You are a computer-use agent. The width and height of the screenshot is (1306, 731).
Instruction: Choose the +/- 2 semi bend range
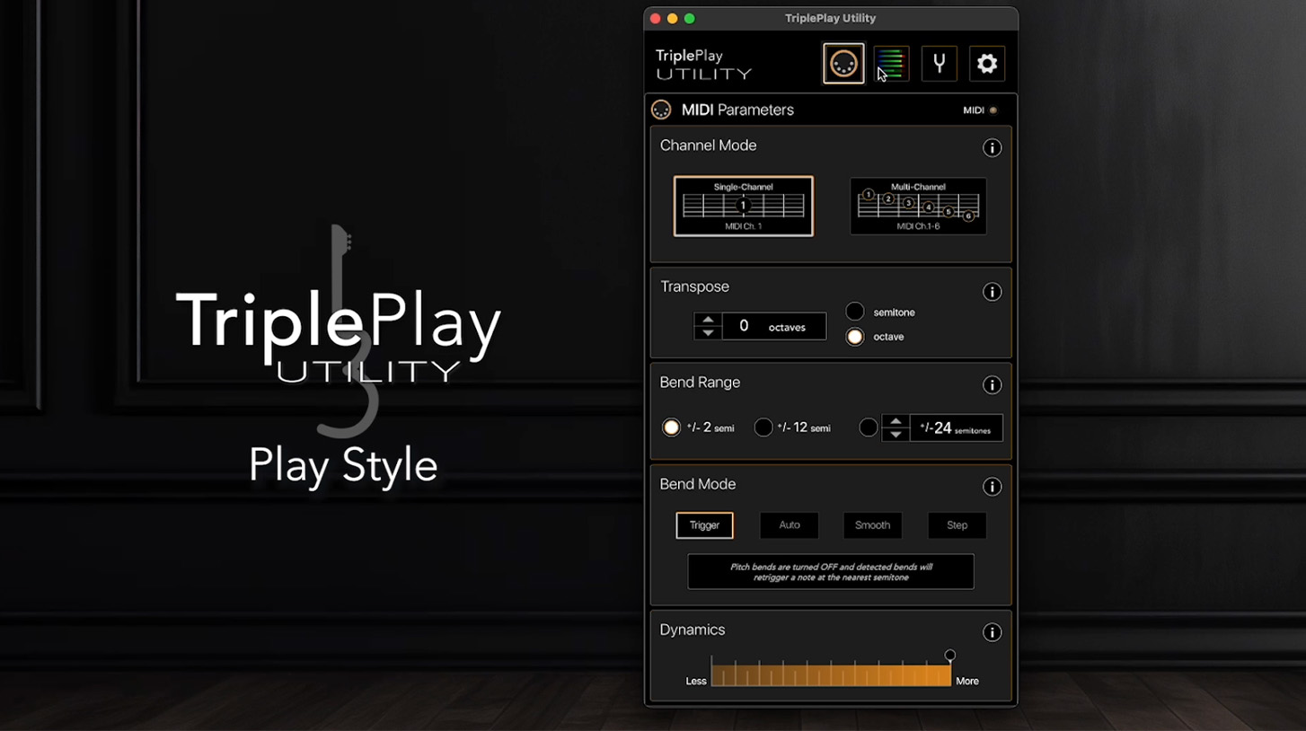click(x=671, y=427)
